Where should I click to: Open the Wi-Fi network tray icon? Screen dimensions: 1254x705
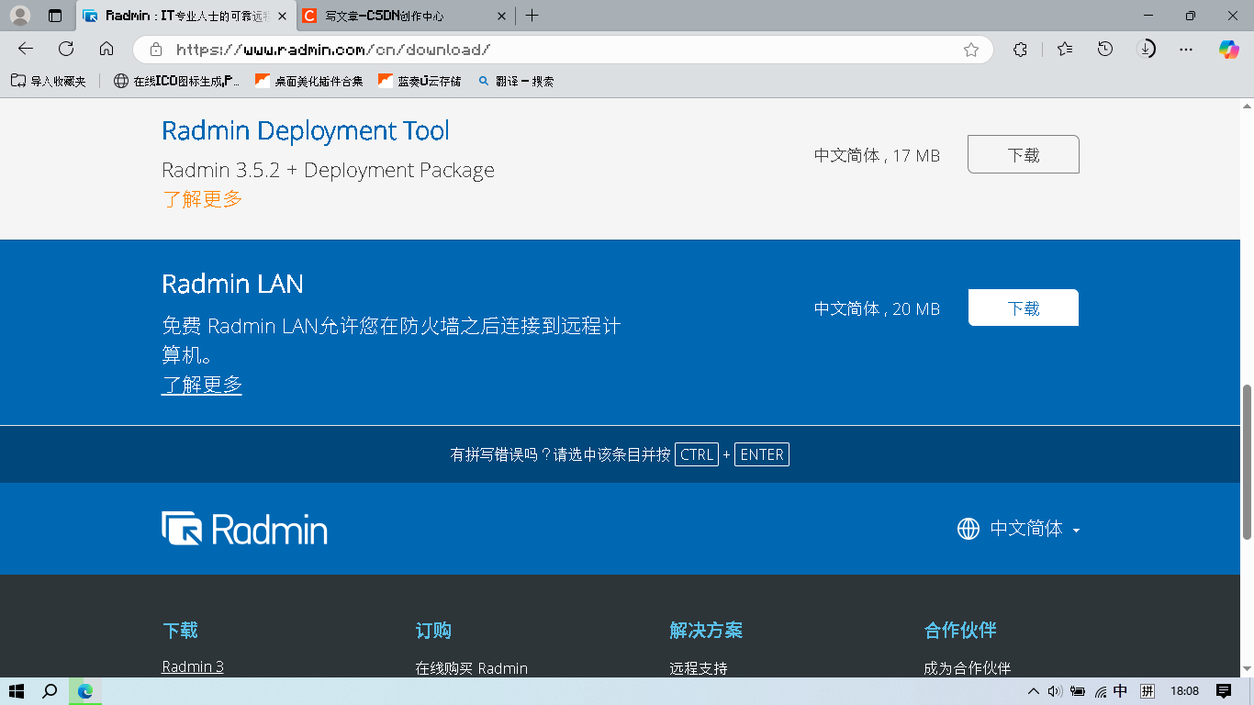pos(1101,691)
